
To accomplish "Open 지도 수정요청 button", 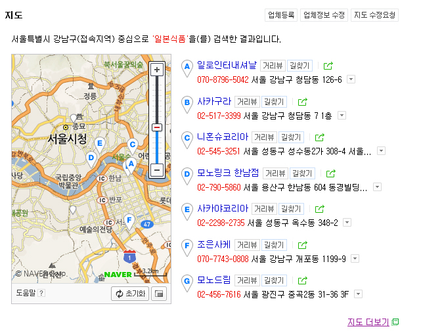I will (x=374, y=15).
